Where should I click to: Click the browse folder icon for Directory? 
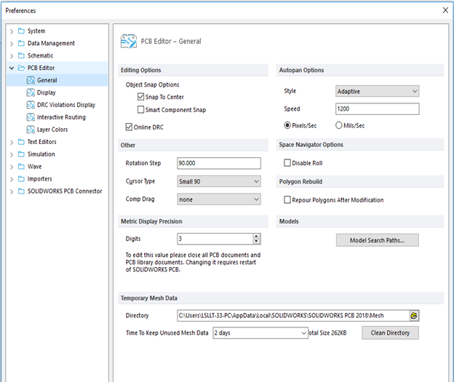click(x=414, y=316)
